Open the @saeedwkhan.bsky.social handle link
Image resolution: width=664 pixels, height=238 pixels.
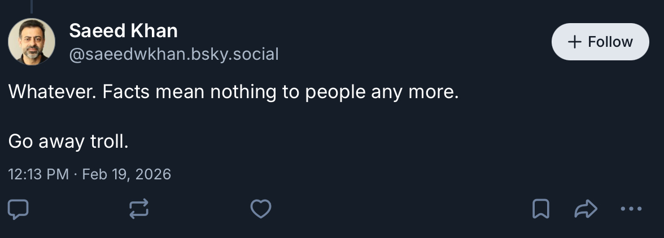174,54
